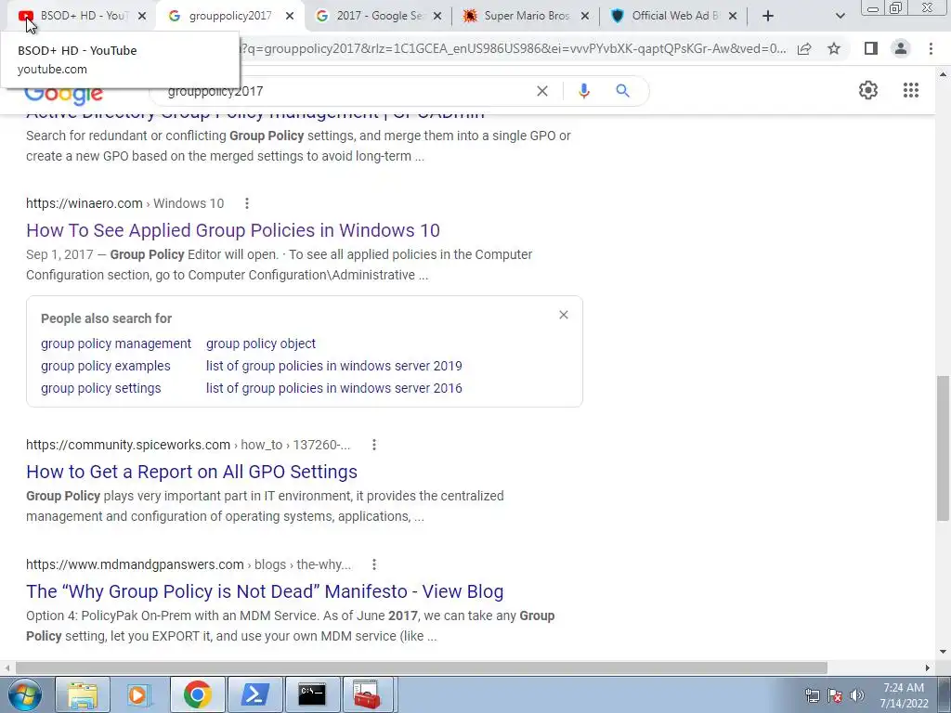The image size is (951, 713).
Task: Close the grouppolicy2017 tab
Action: tap(290, 17)
